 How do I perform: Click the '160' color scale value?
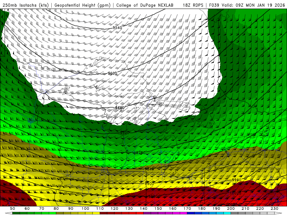tap(173, 209)
